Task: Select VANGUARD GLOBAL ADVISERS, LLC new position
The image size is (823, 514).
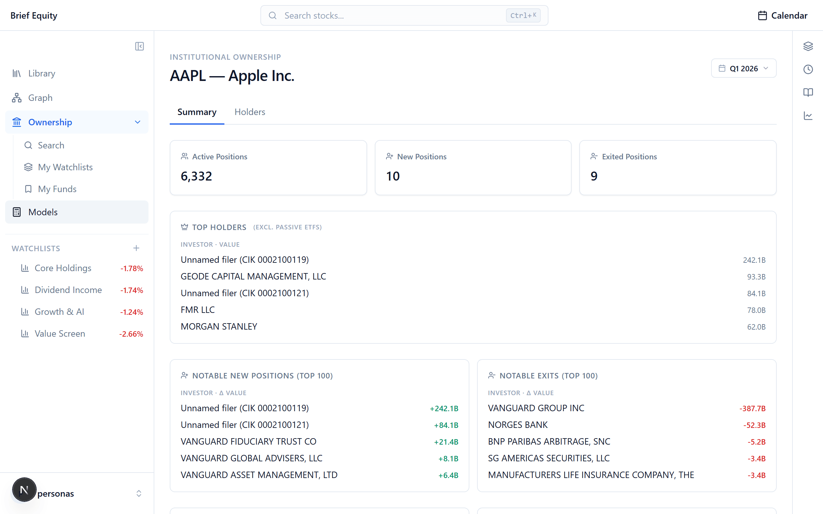Action: (319, 458)
